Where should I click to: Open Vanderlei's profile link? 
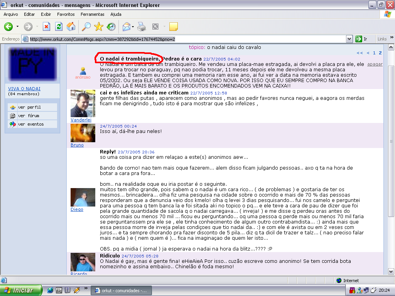[81, 120]
